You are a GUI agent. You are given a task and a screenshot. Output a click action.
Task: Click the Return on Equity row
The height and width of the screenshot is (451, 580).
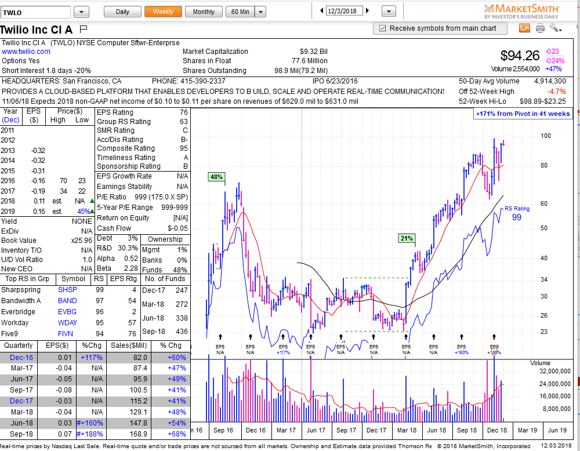click(x=143, y=218)
